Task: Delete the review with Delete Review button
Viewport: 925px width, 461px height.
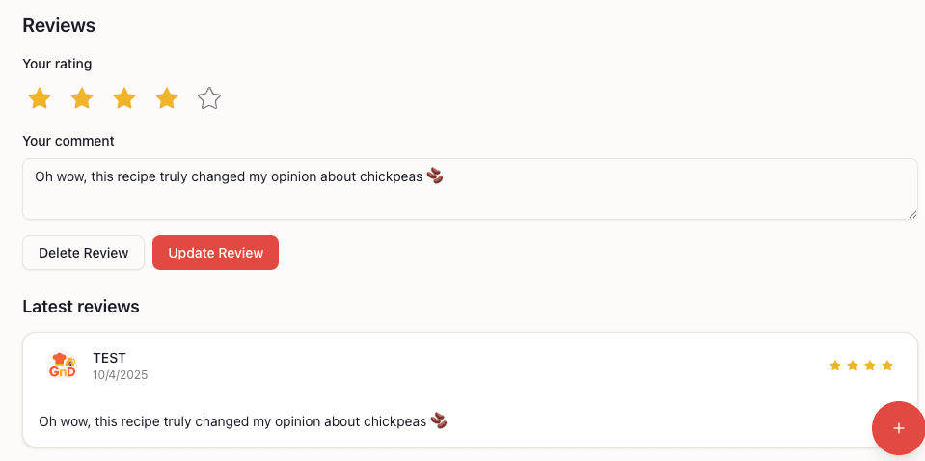Action: tap(83, 253)
